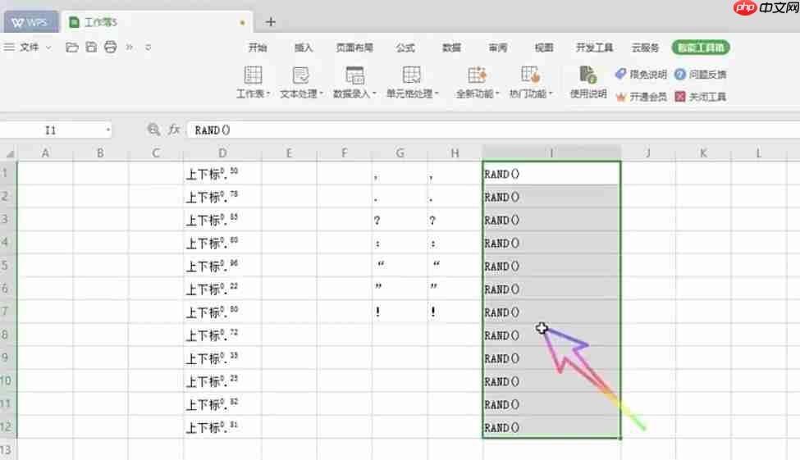Screen dimensions: 800x460
Task: Open the 使用说明 document icon
Action: coord(587,75)
